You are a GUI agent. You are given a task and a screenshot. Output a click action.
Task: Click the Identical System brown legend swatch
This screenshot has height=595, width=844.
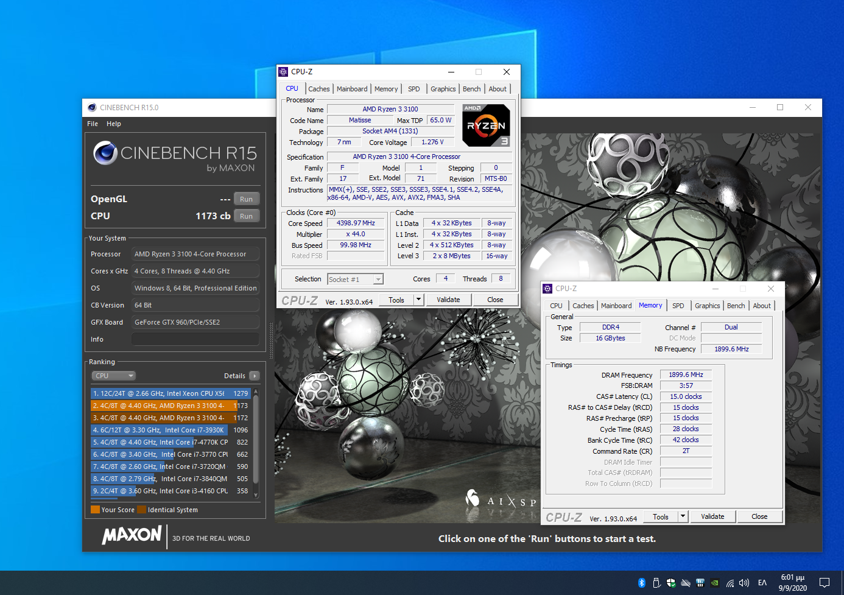(141, 510)
